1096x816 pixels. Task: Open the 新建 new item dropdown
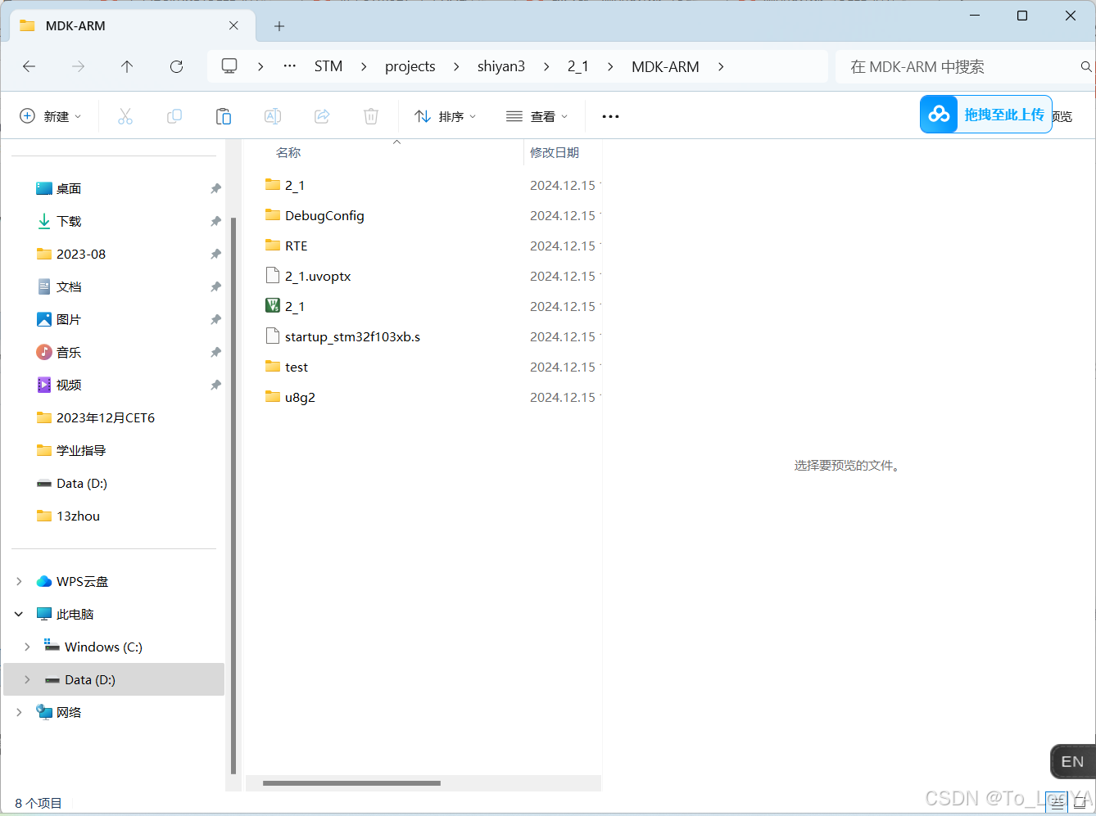(51, 116)
